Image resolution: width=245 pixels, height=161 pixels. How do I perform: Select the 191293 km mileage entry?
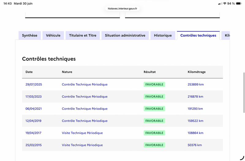[x=195, y=109]
